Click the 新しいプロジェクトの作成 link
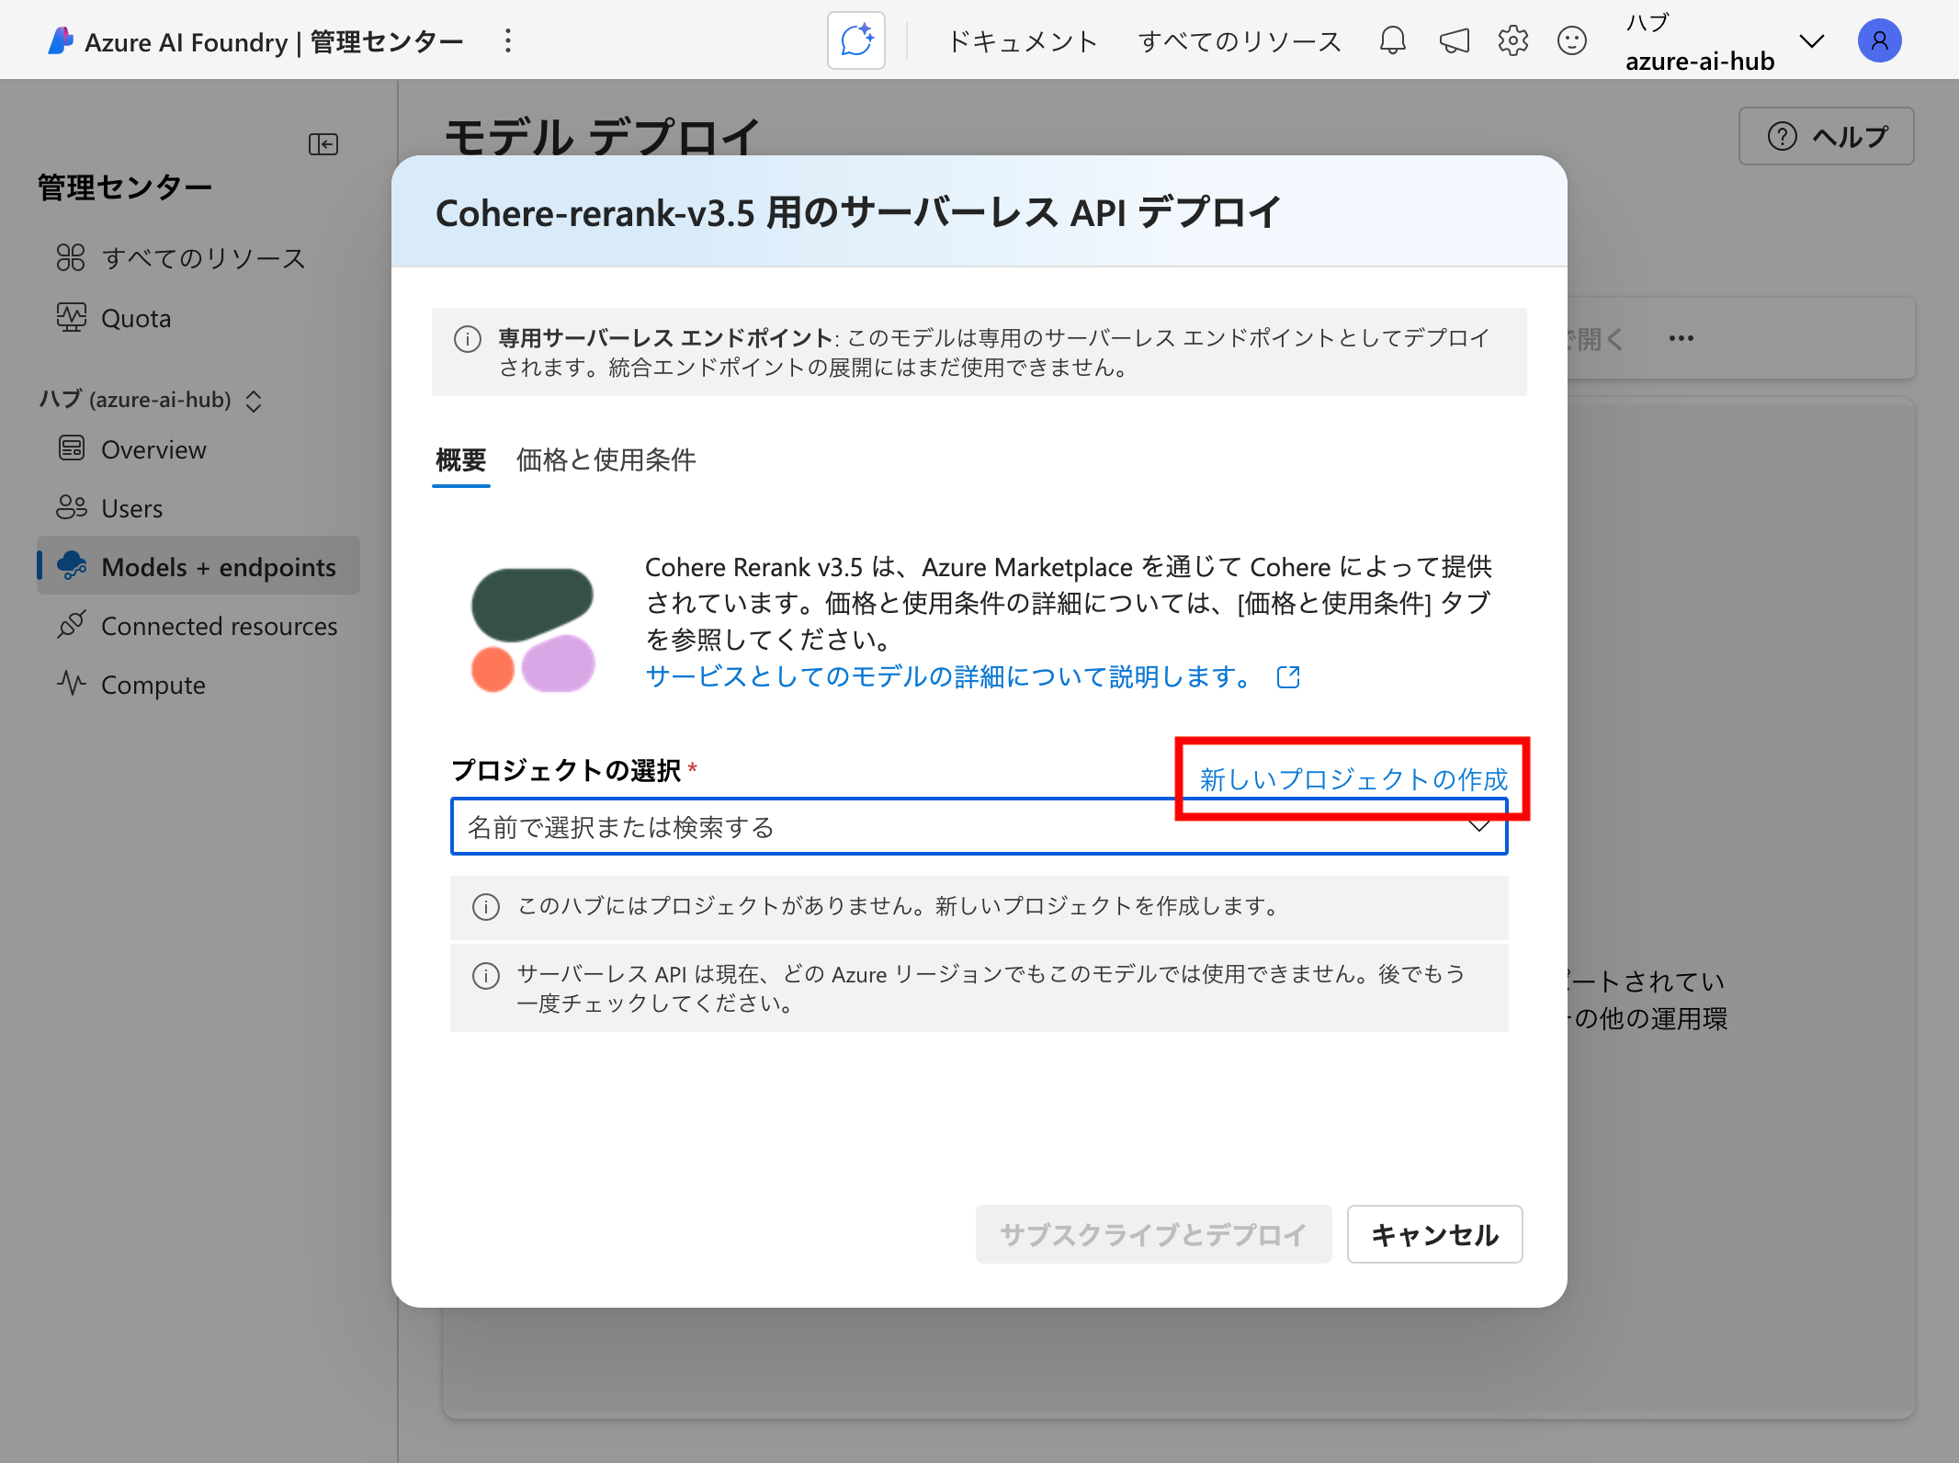 pyautogui.click(x=1353, y=779)
